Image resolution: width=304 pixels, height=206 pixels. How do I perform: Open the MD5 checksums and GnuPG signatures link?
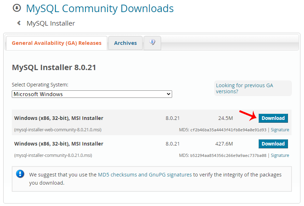tap(145, 175)
